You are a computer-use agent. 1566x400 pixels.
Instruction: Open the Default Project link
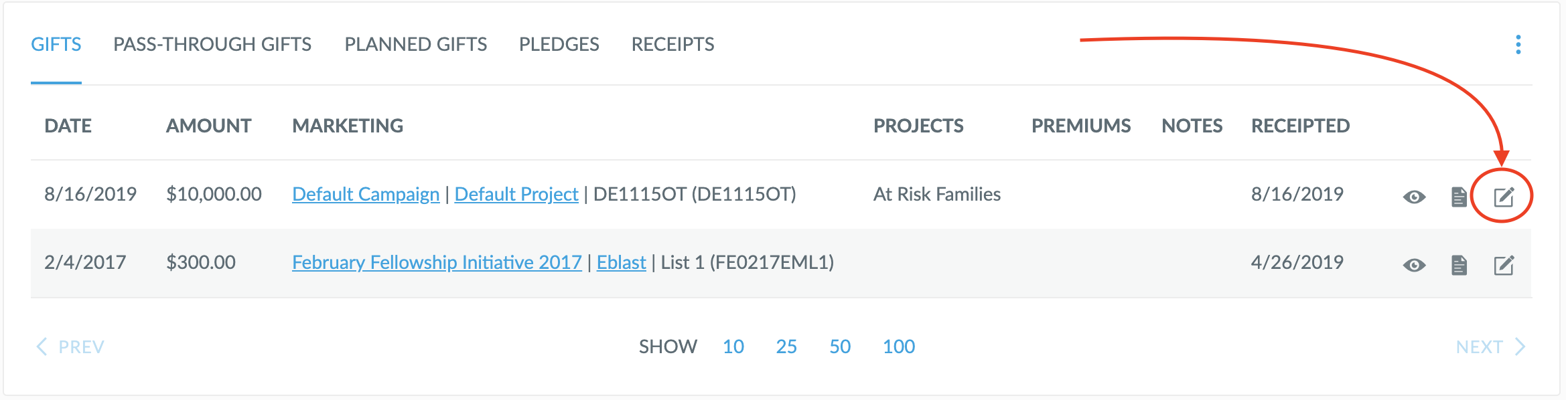pos(516,194)
